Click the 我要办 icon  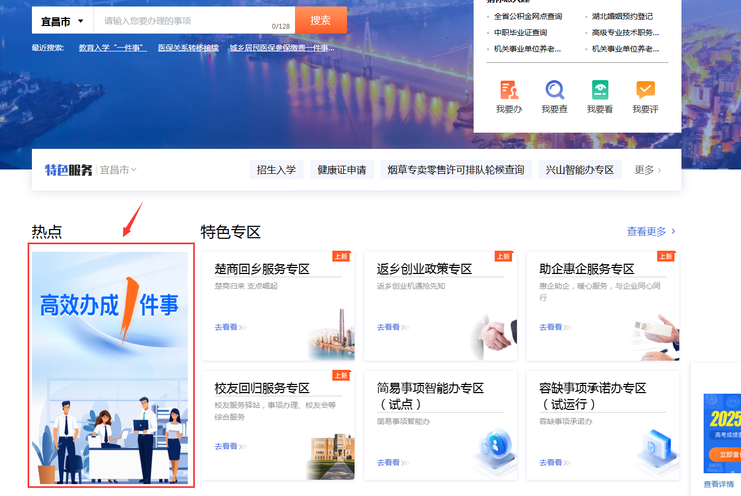pos(509,90)
